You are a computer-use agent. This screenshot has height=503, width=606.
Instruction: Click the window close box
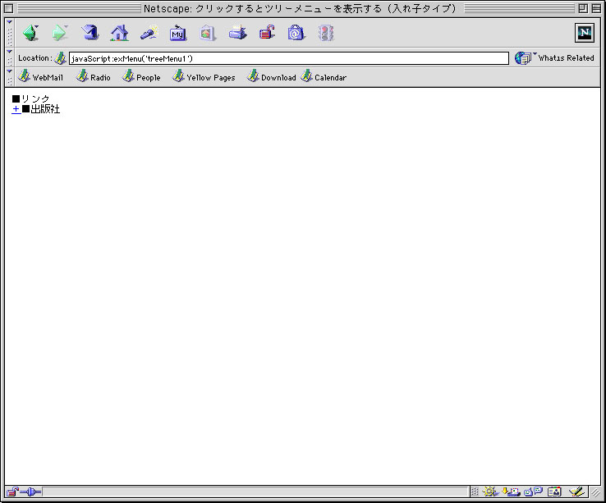tap(8, 8)
